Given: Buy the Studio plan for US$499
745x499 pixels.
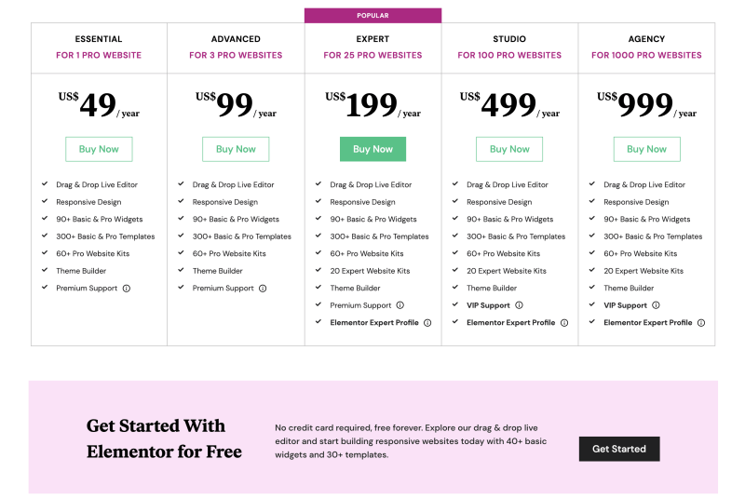Looking at the screenshot, I should coord(509,149).
